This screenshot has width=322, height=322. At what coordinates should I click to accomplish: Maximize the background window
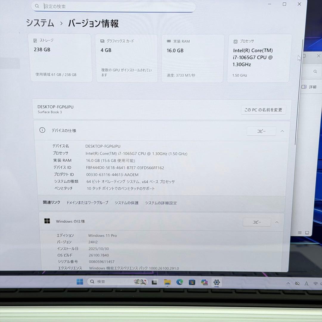304,56
